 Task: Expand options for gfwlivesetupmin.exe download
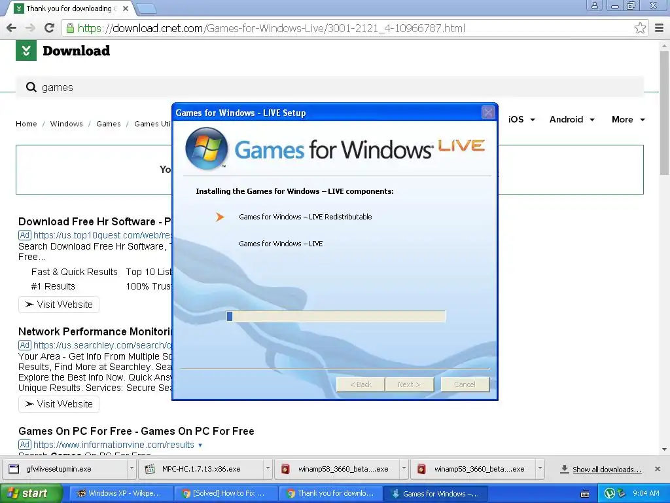[x=132, y=469]
